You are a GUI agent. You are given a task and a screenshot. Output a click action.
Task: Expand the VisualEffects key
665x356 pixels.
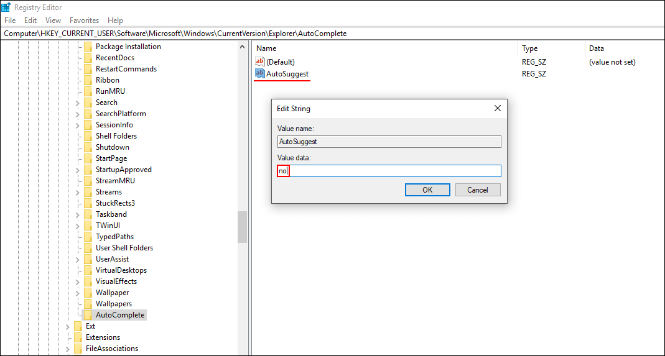click(x=77, y=281)
